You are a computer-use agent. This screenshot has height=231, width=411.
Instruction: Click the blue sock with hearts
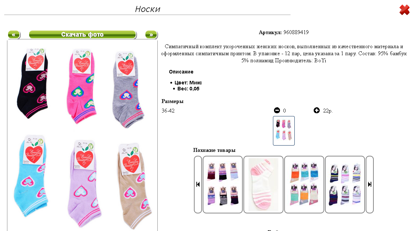[x=30, y=176]
